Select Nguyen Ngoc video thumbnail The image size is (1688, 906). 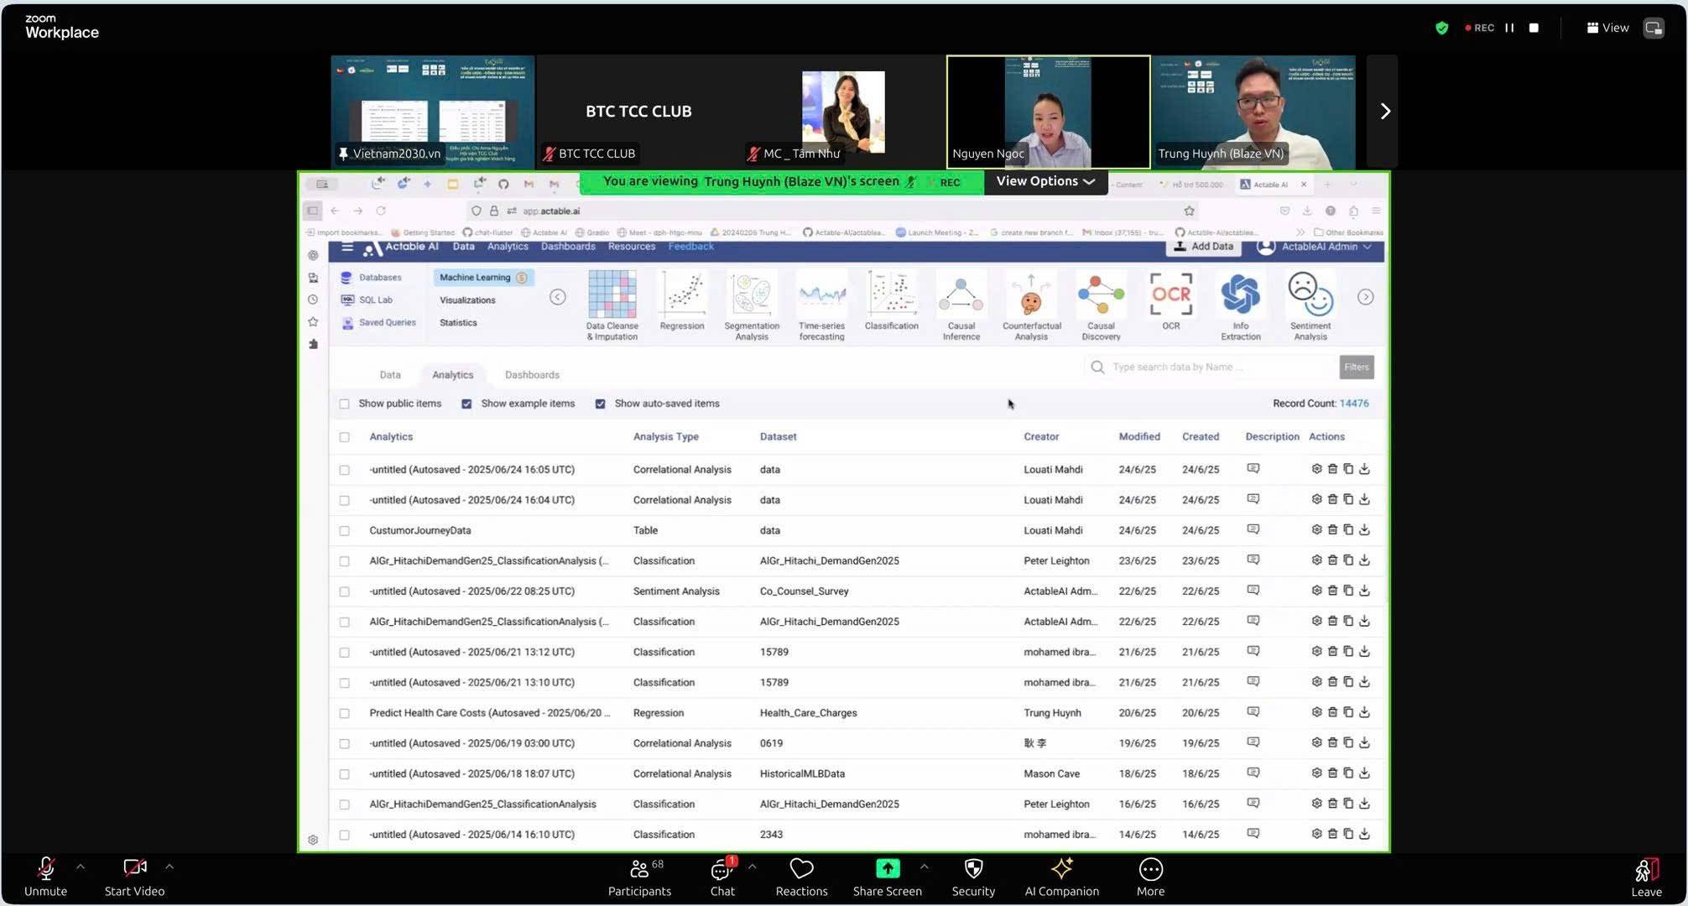coord(1048,112)
